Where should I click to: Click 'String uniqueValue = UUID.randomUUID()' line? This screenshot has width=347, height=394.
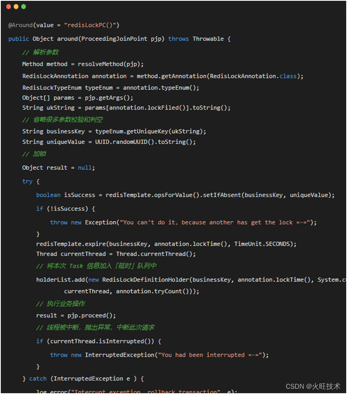coord(109,142)
